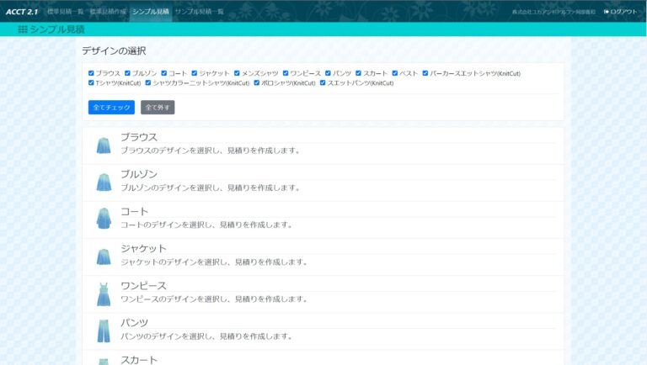Open the ブルゾン design title
Screen dimensions: 647x365
(x=139, y=174)
